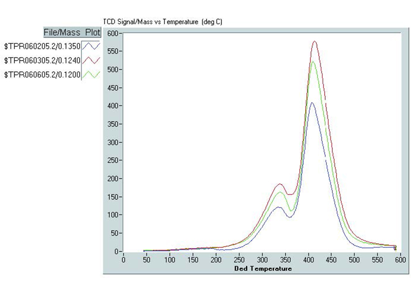
Task: Click the Bed Temperature x-axis label
Action: point(263,268)
